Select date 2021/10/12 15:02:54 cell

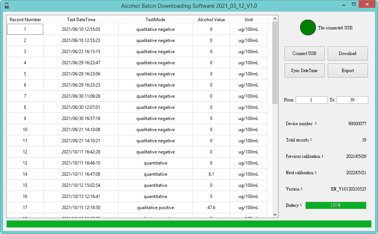[81, 185]
